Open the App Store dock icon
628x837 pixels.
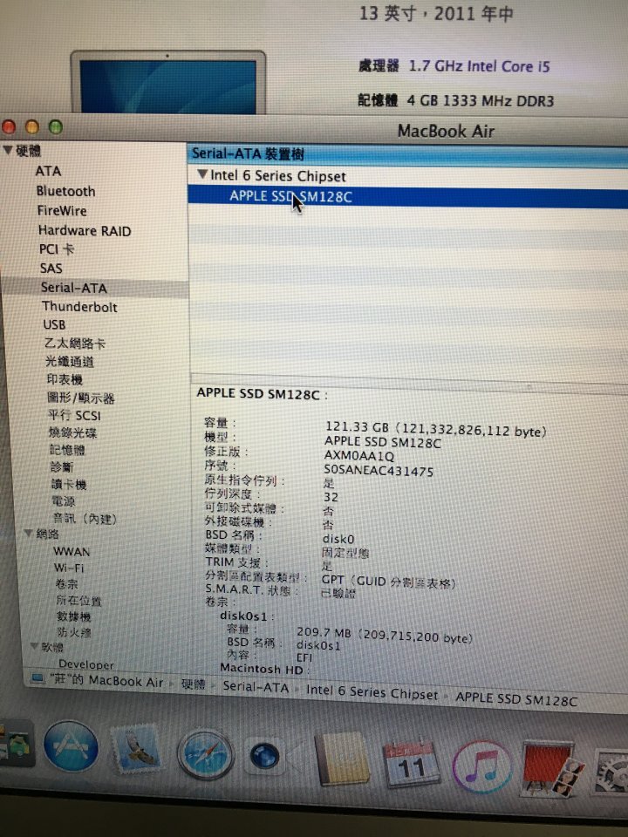point(71,747)
